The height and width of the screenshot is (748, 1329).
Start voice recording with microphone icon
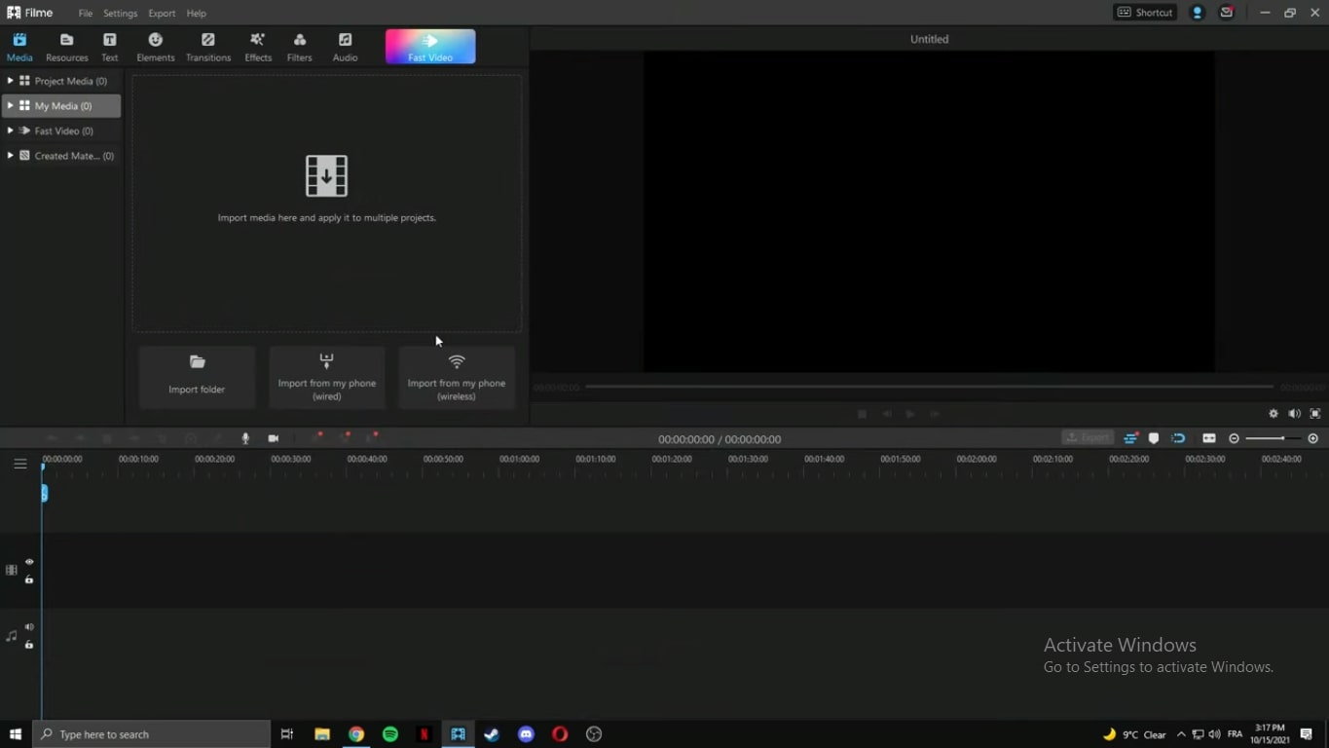point(245,439)
